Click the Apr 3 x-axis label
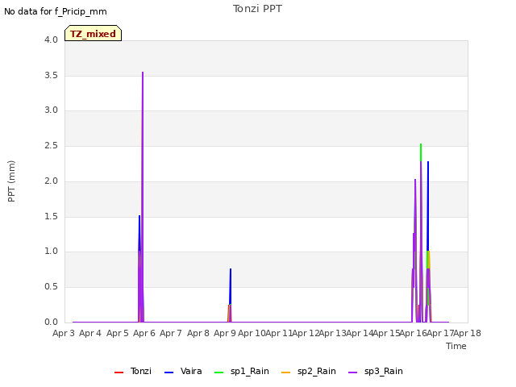Screen dimensions: 516x387 64,333
